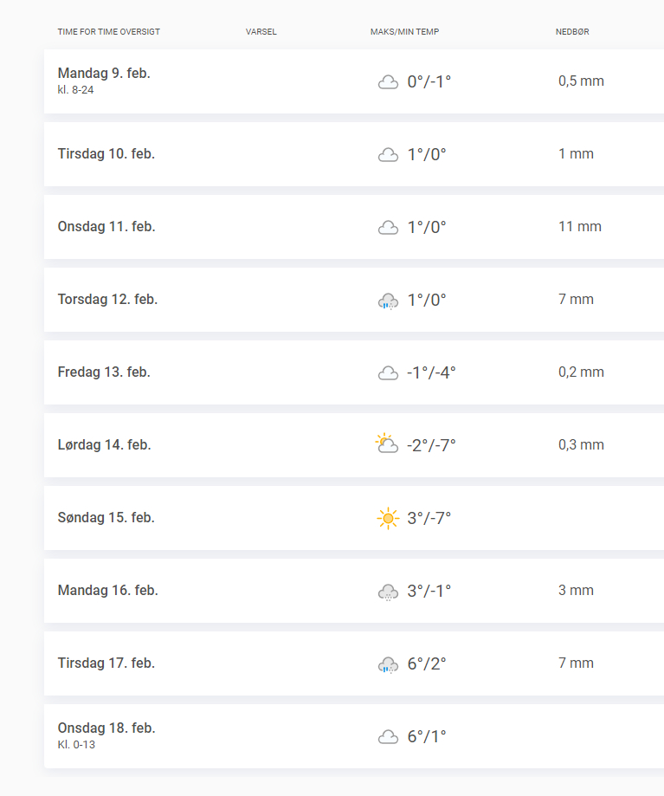Click the NEDBØR column header

pos(572,32)
